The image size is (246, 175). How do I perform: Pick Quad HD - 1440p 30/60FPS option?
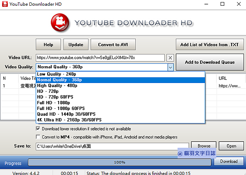point(120,114)
